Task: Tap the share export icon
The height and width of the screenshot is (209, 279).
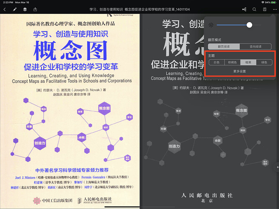Action: point(35,10)
